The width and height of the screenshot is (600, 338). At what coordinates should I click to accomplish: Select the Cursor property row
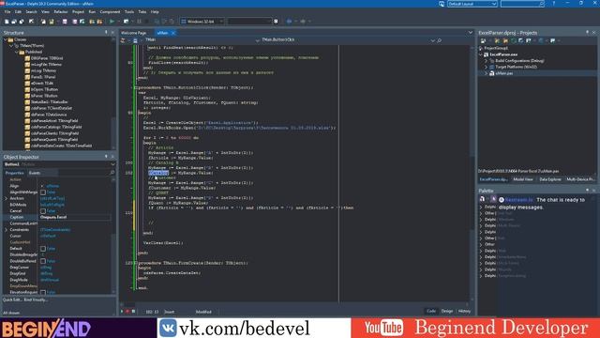(57, 236)
